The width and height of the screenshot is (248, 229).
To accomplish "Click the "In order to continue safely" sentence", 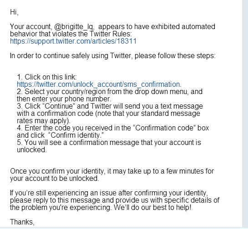I will [x=112, y=56].
